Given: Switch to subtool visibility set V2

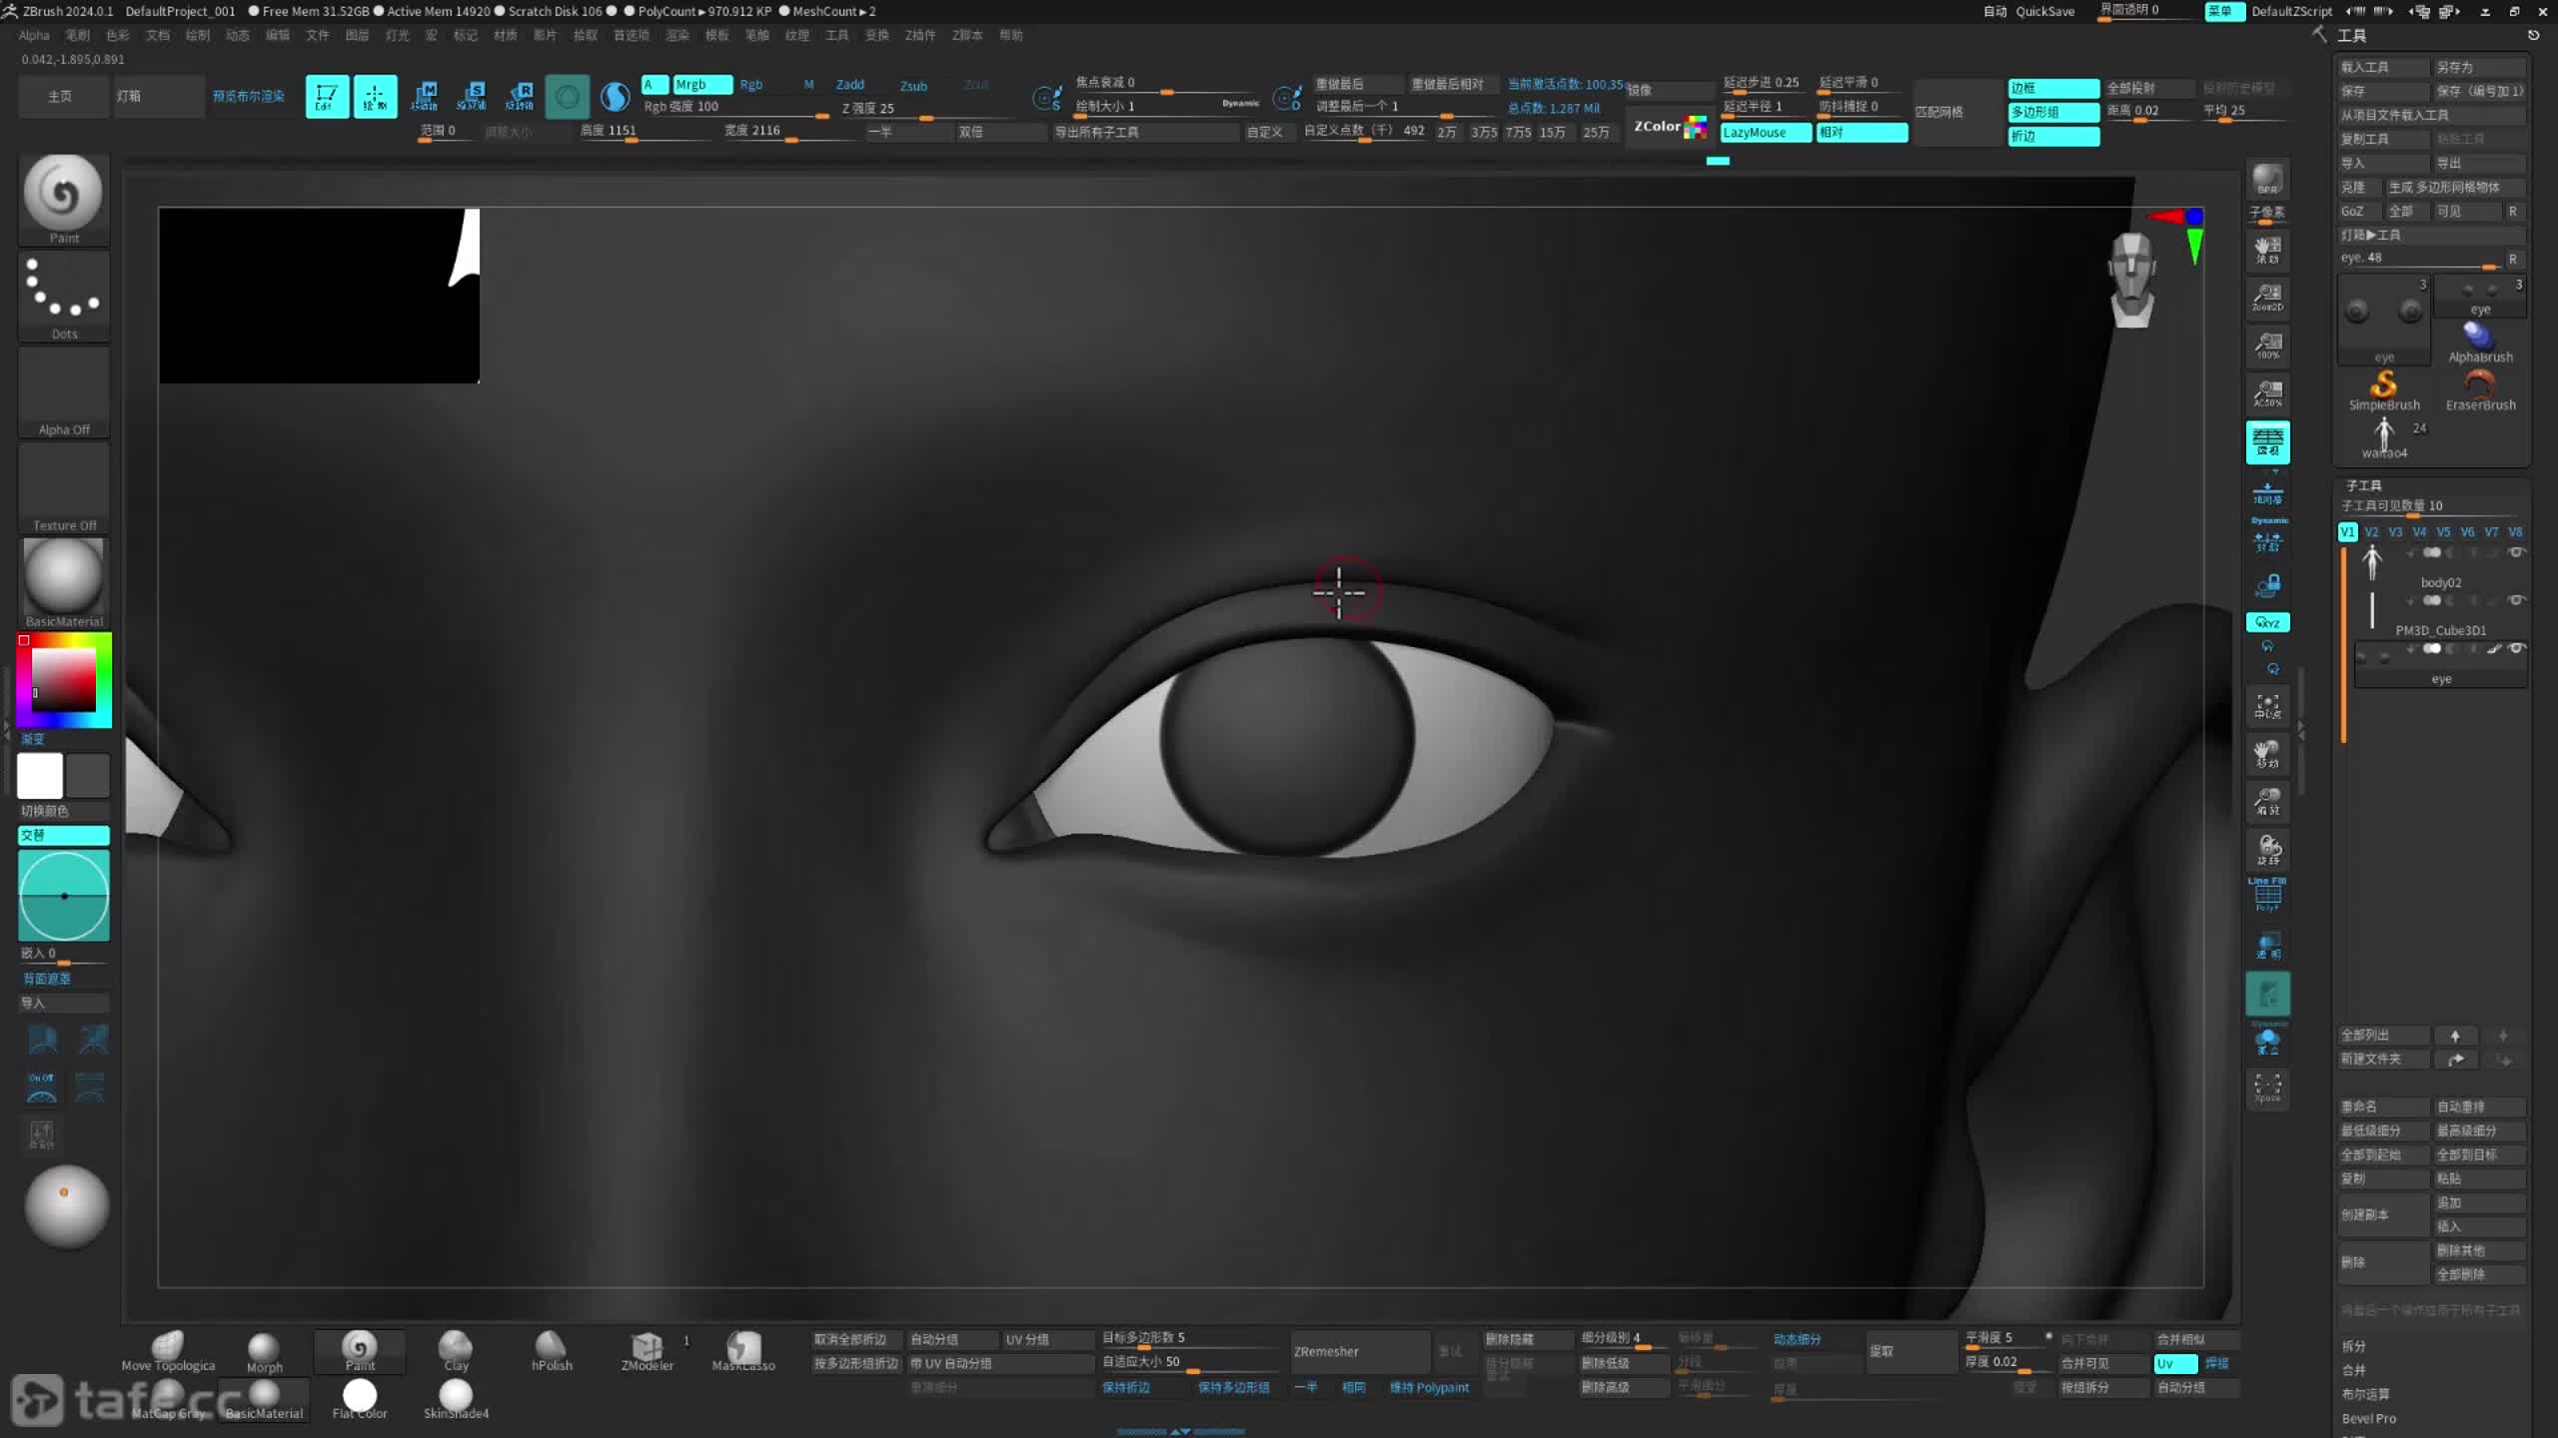Looking at the screenshot, I should click(x=2371, y=532).
